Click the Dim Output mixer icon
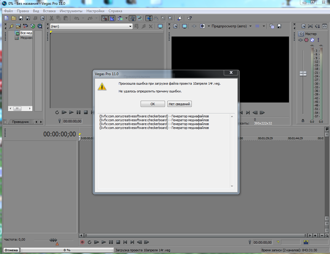Screen dimensions: 330x254 318,26
